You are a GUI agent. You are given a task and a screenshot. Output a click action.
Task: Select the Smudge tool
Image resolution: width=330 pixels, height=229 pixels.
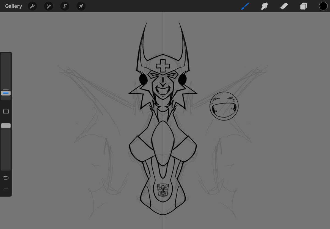click(x=265, y=6)
